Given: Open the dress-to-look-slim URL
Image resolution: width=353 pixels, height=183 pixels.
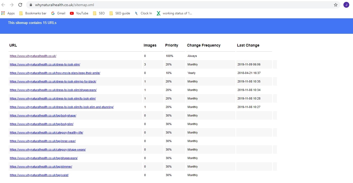Looking at the screenshot, I should coord(45,64).
